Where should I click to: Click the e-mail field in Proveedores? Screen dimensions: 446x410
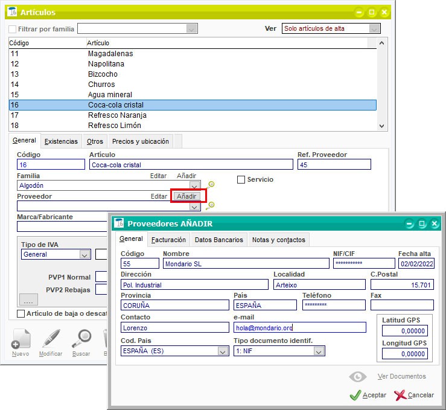[300, 327]
